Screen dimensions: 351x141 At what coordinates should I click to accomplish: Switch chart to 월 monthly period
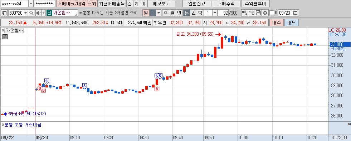[172, 13]
